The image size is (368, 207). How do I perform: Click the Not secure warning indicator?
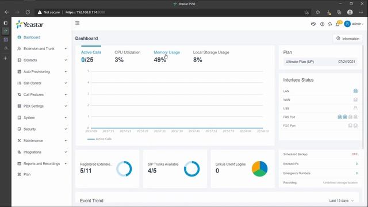point(48,12)
